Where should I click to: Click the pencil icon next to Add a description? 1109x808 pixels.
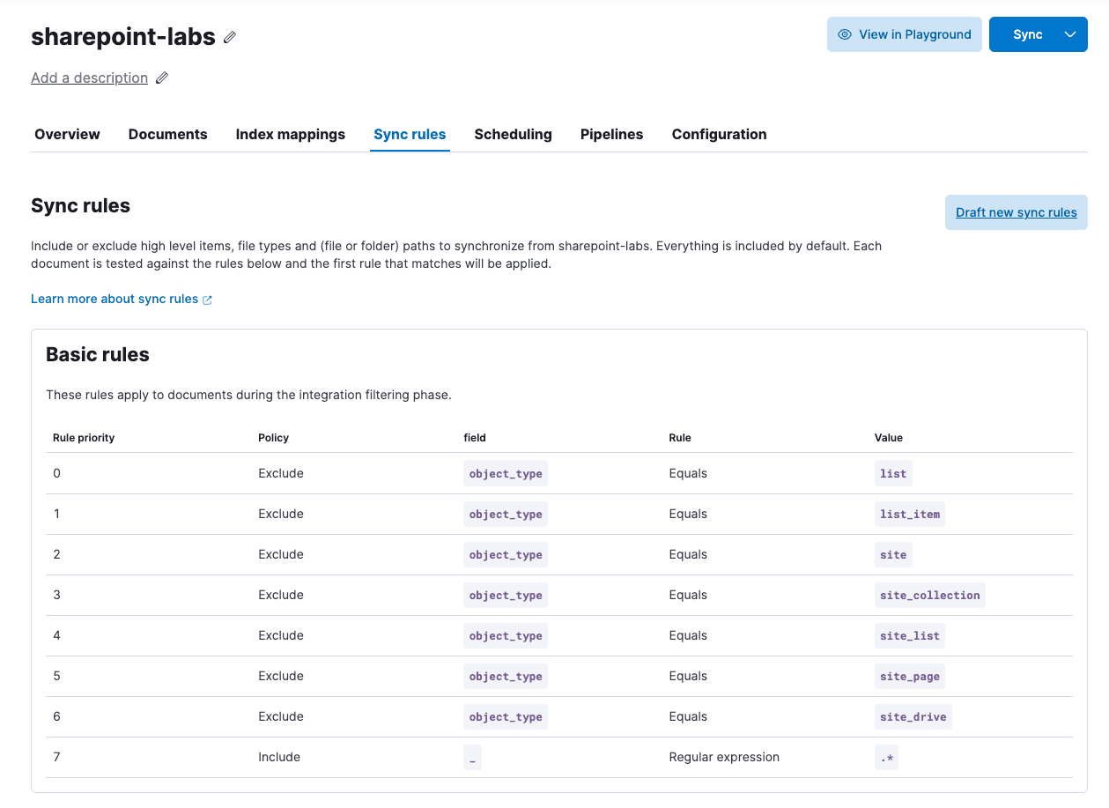pos(161,78)
